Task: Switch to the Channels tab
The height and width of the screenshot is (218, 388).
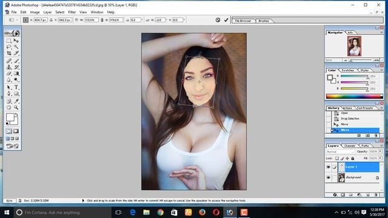Action: click(350, 146)
